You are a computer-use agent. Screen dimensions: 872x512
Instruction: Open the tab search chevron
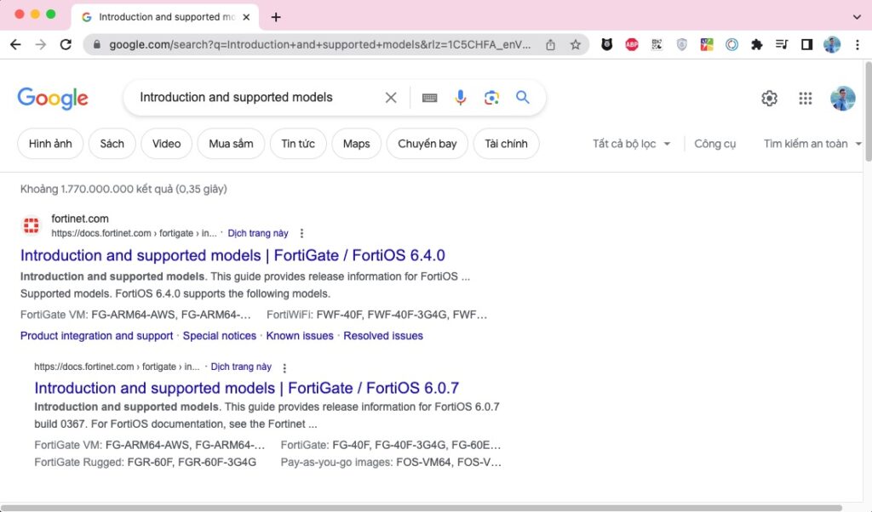(x=857, y=17)
